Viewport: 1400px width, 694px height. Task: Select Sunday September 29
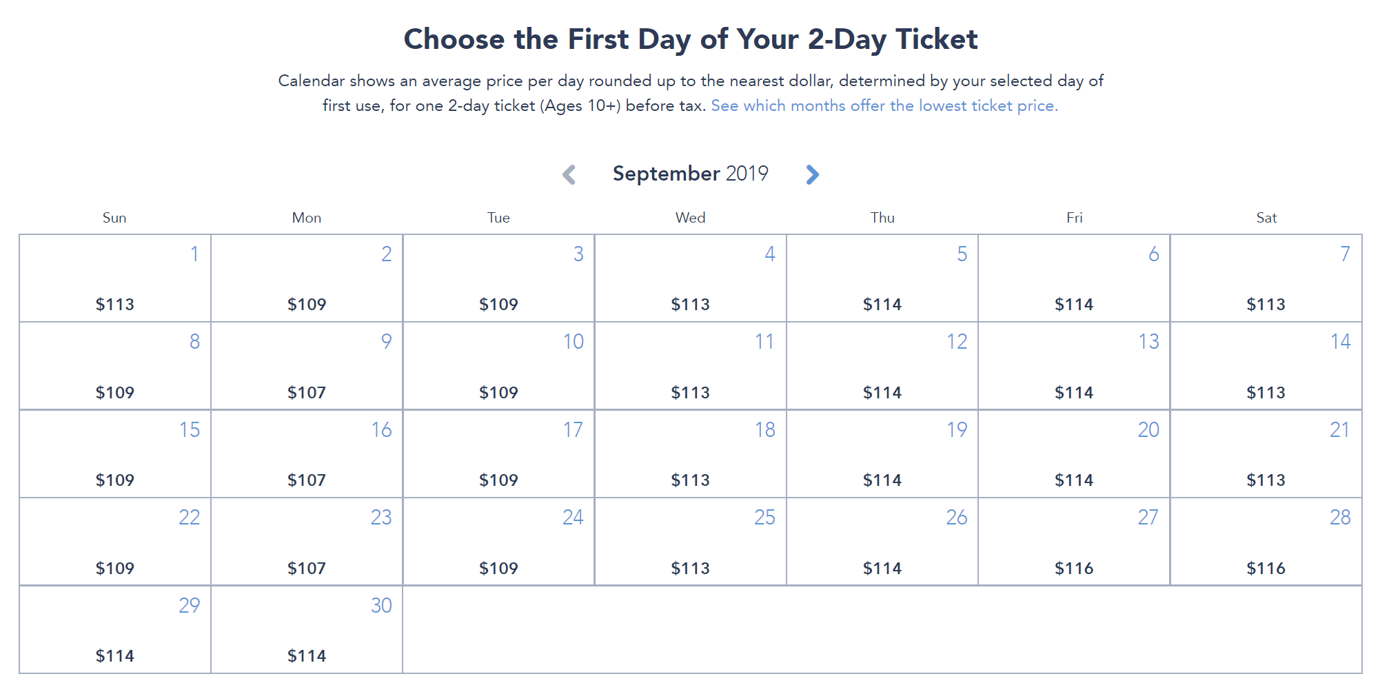click(x=115, y=630)
